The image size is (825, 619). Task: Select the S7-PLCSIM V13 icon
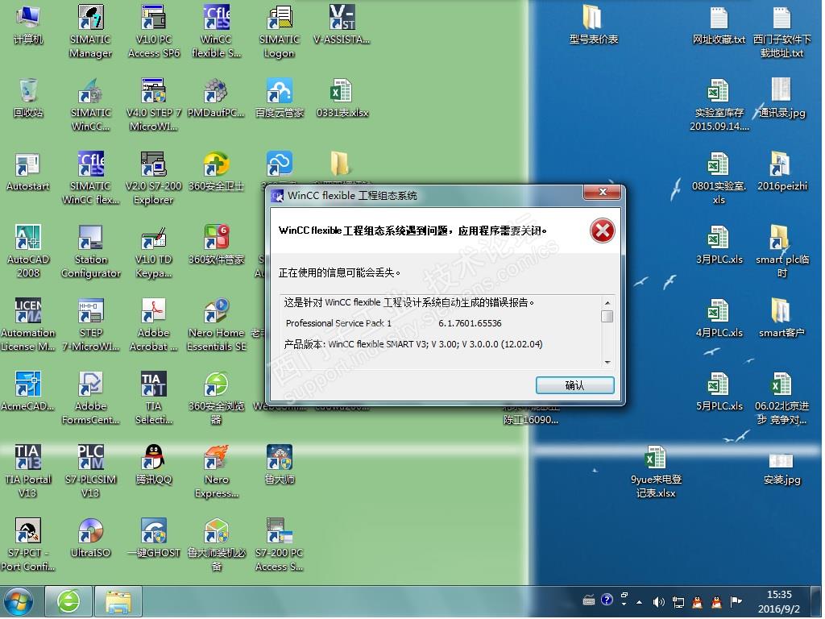click(90, 471)
